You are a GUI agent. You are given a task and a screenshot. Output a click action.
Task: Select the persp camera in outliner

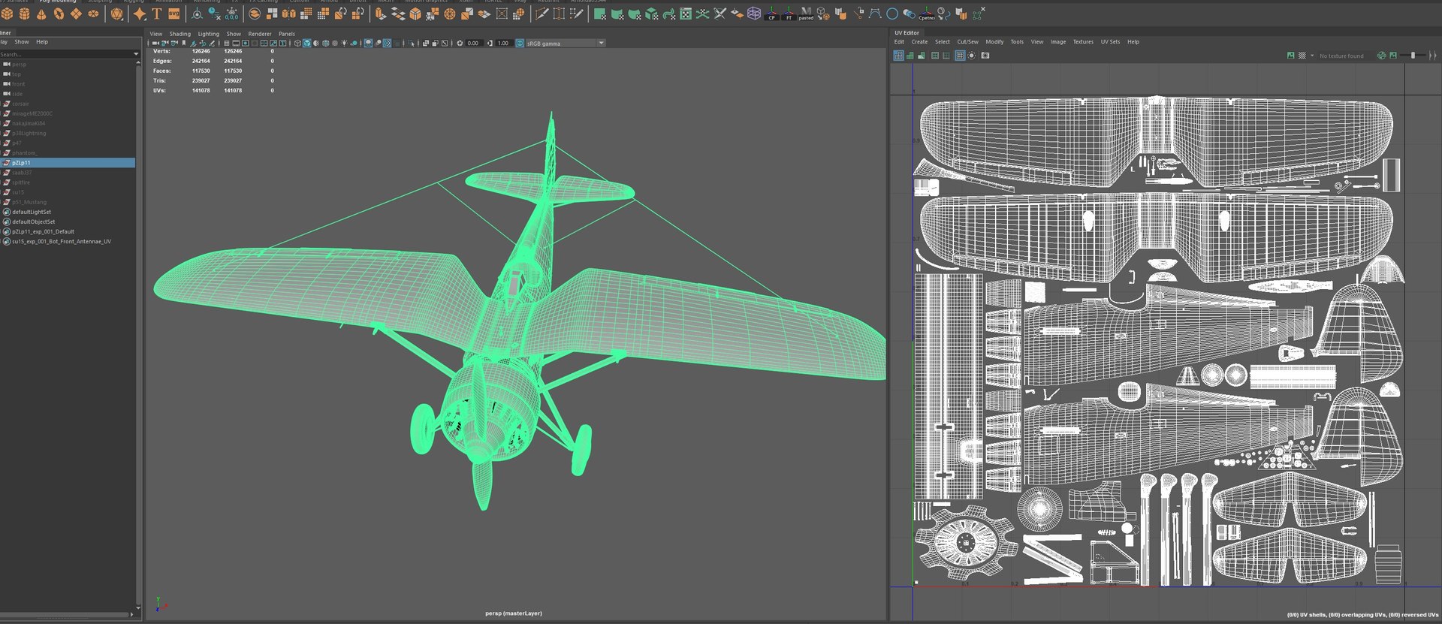[x=19, y=65]
